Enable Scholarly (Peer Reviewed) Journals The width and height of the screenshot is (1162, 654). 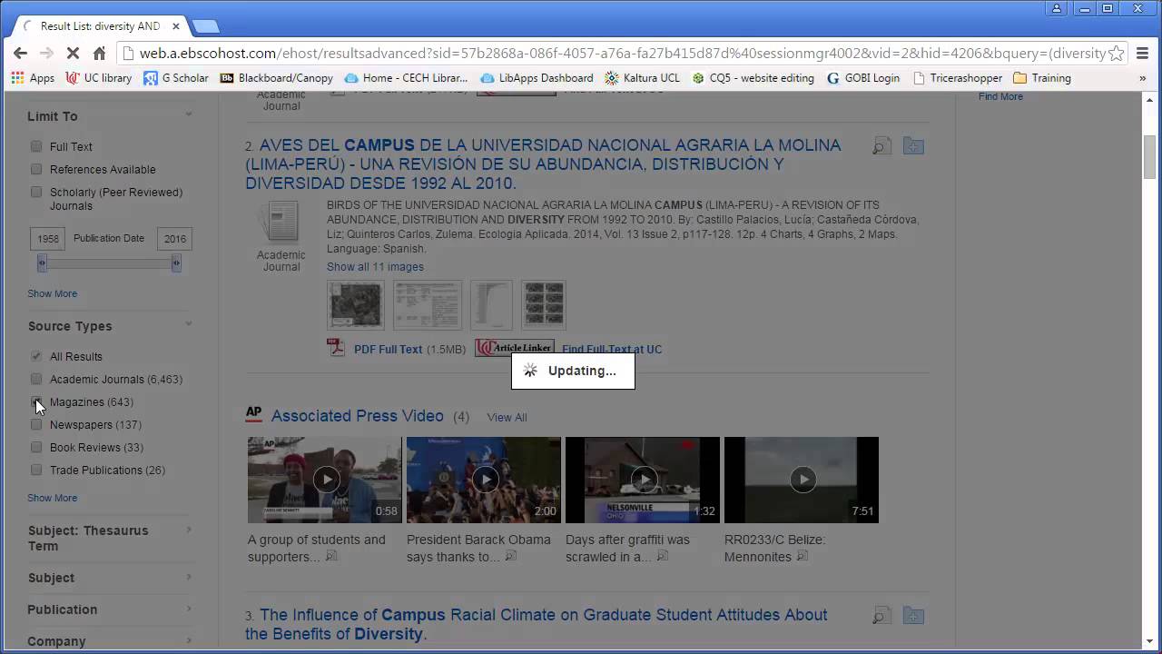36,192
